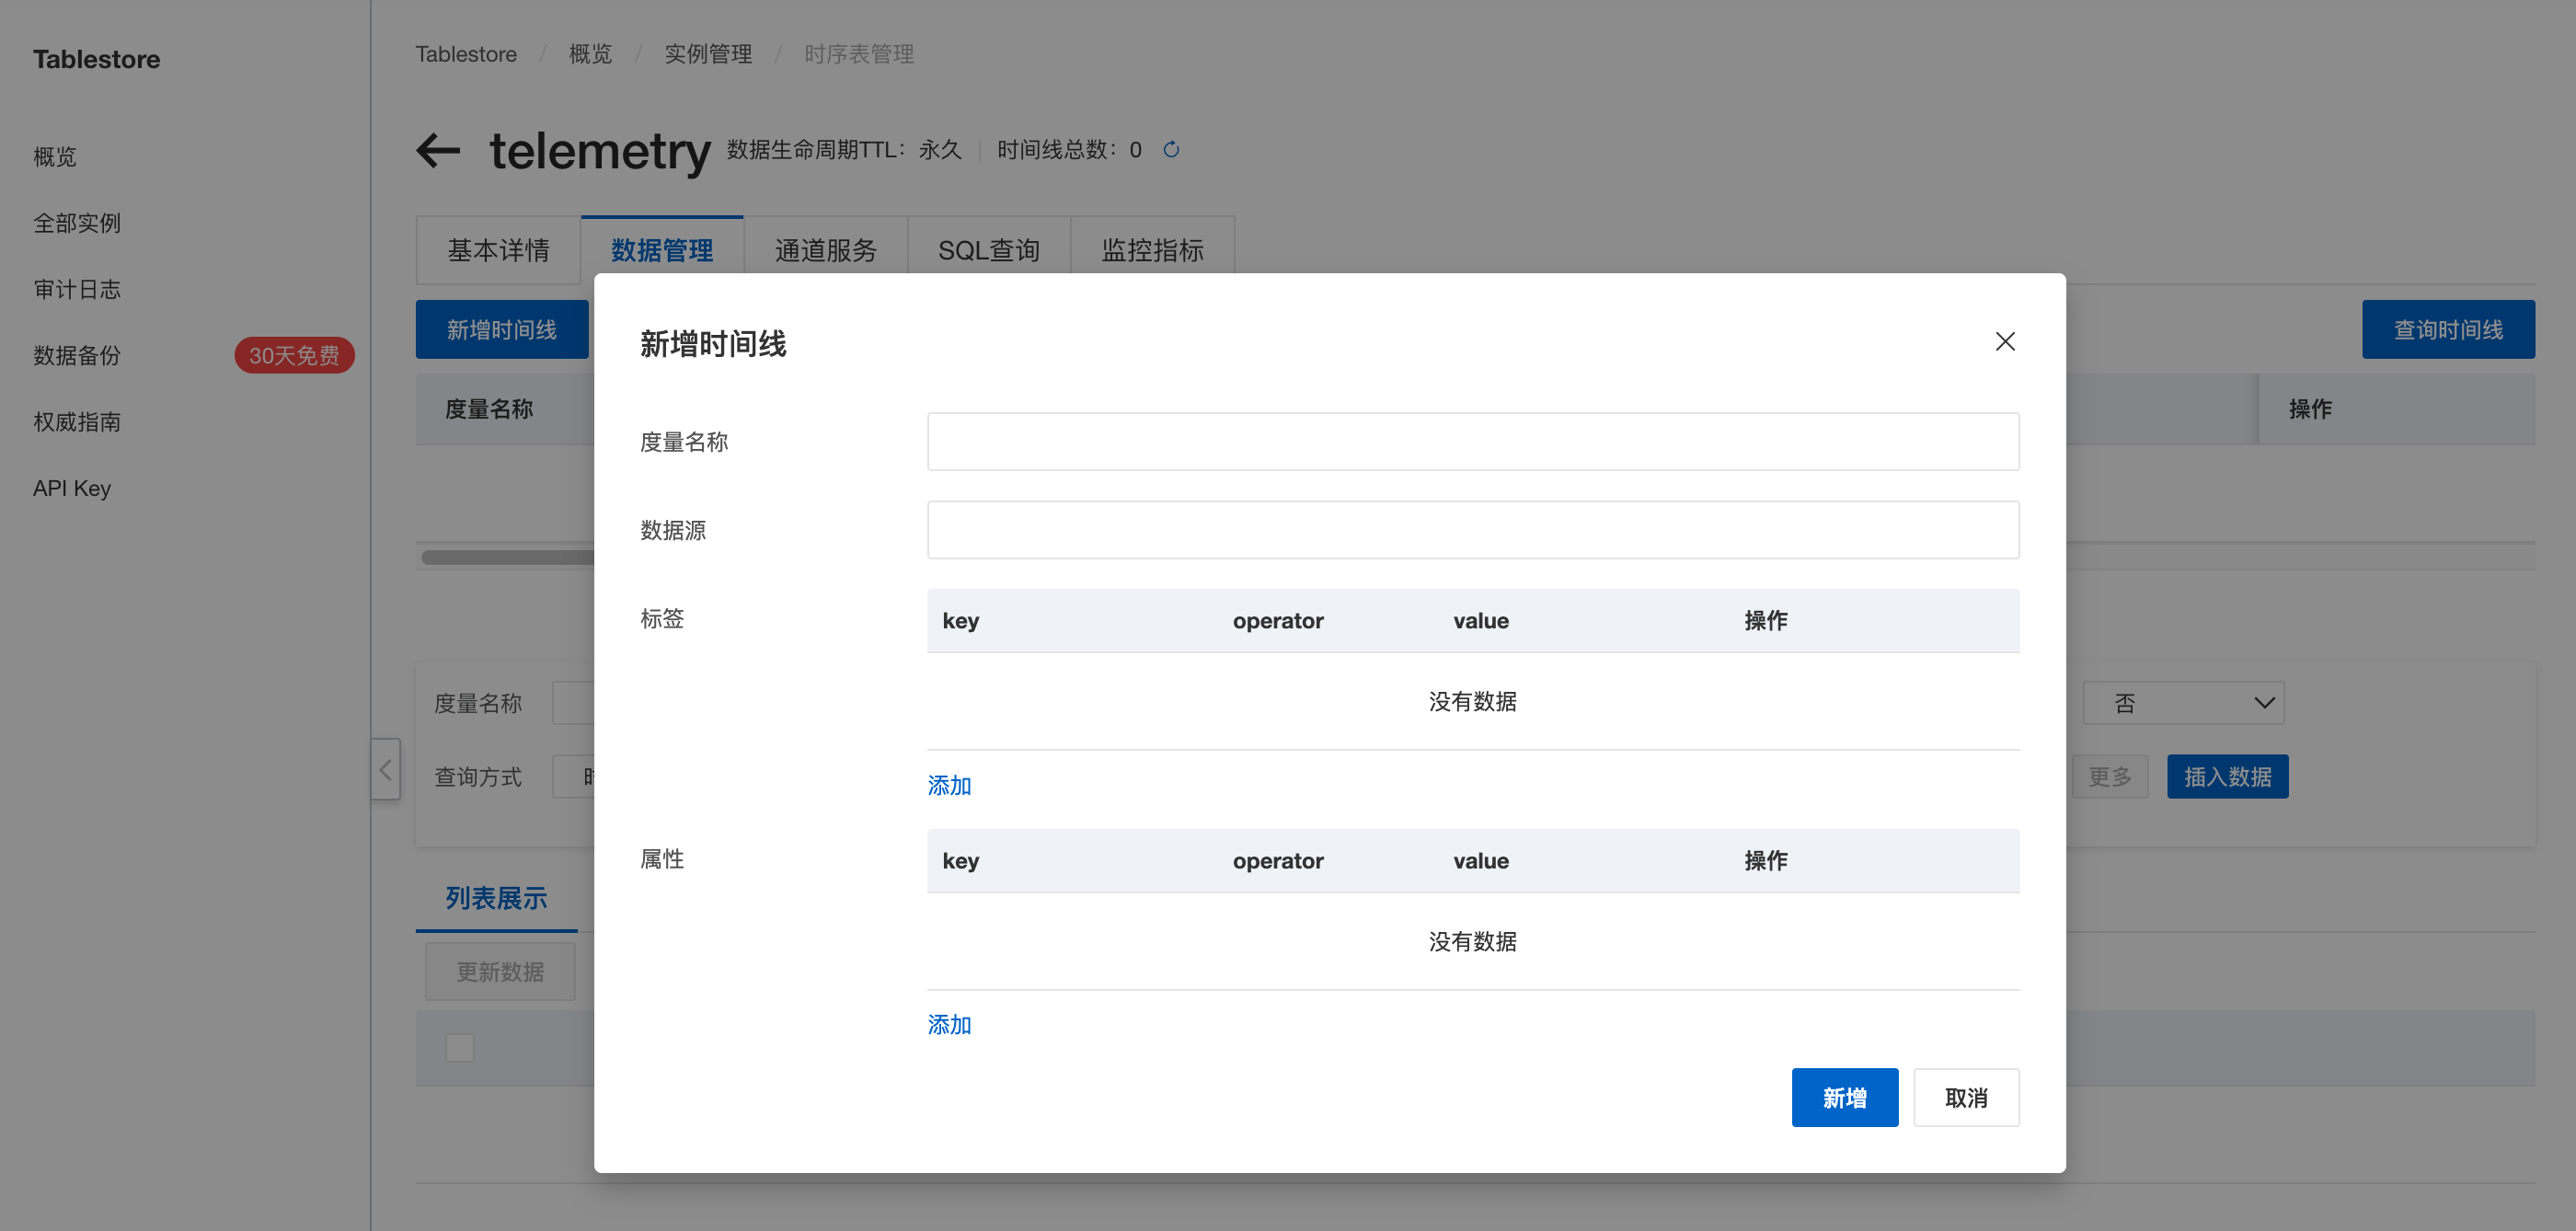Screen dimensions: 2576x1231
Task: Click 实例管理 breadcrumb link
Action: [x=708, y=55]
